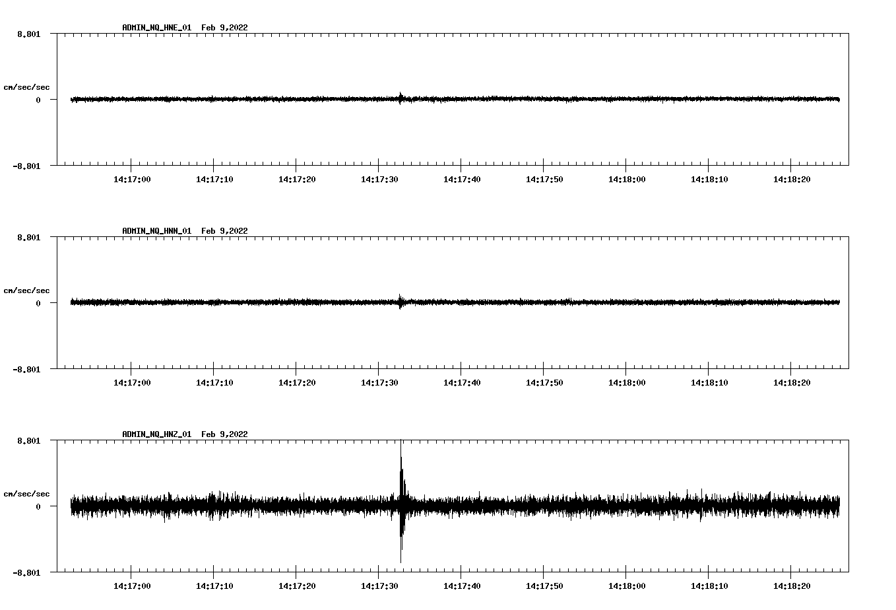Click the -8.801 lower limit on HNZ plot
The width and height of the screenshot is (896, 610).
click(26, 572)
